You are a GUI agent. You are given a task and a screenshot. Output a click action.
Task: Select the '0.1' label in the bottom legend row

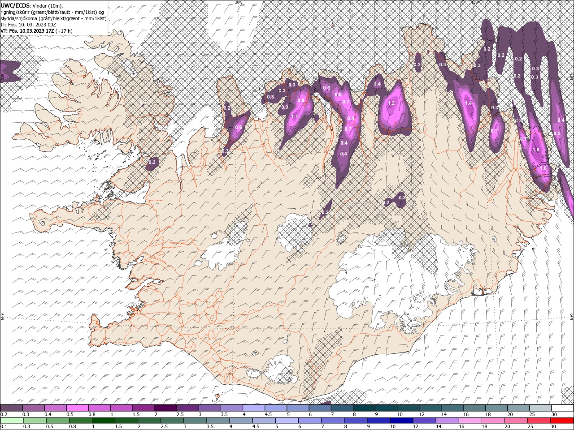point(4,427)
